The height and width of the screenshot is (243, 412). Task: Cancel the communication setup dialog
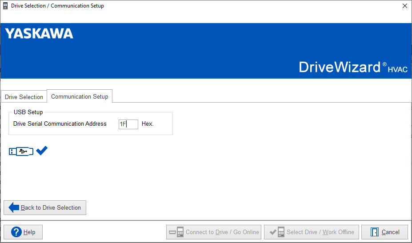click(384, 232)
